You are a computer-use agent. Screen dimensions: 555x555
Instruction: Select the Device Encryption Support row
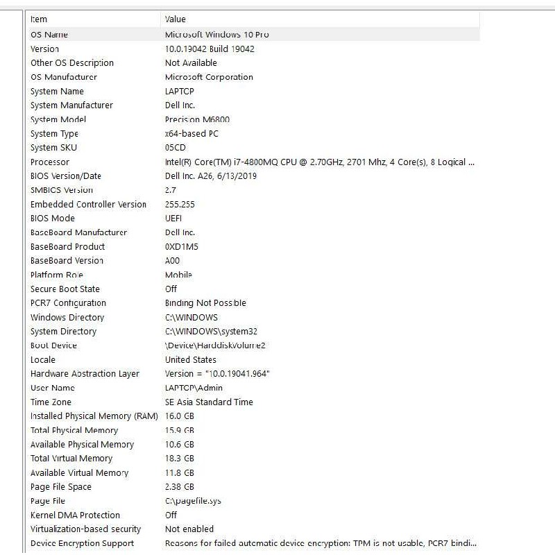point(254,543)
